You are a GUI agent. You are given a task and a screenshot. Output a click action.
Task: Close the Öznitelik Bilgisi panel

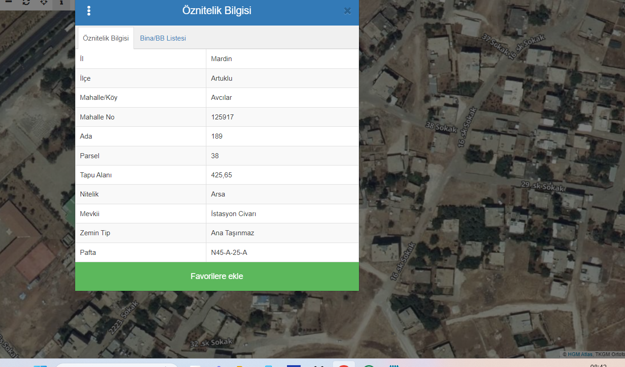(347, 11)
